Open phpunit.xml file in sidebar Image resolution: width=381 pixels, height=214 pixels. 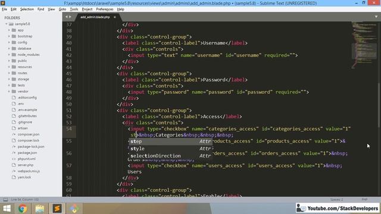point(26,159)
